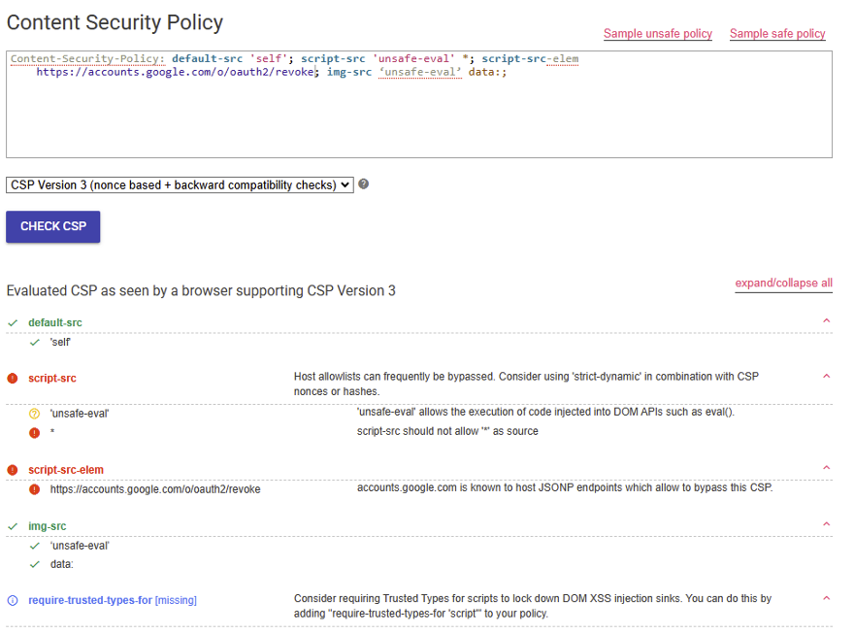Collapse the script-src-elem section chevron
Screen dimensions: 854x634
(x=826, y=469)
